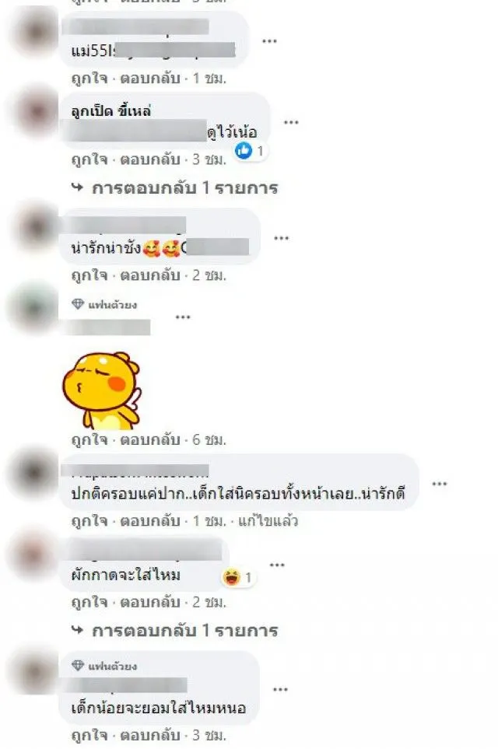Click the yellow kissing dragon sticker
The width and height of the screenshot is (498, 749).
101,390
